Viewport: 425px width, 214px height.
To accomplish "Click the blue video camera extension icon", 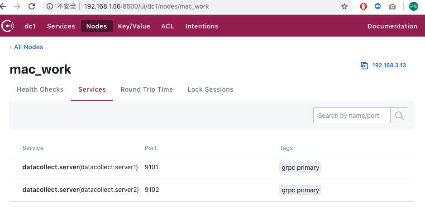I will [377, 7].
